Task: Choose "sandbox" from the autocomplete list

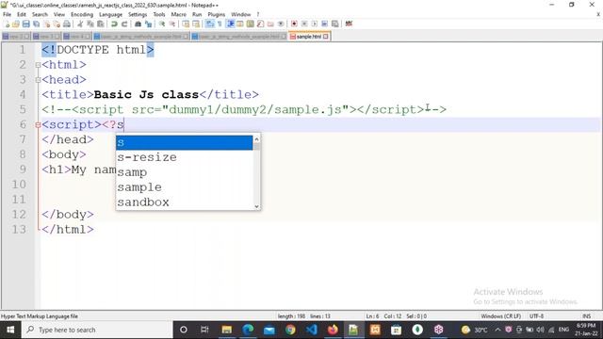Action: tap(185, 202)
